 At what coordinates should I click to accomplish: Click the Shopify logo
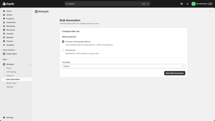8,4
